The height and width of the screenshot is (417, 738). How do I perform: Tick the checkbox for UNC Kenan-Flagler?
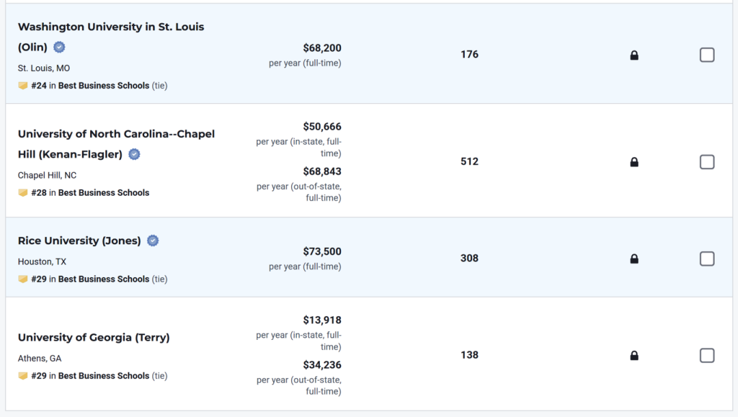pos(707,162)
